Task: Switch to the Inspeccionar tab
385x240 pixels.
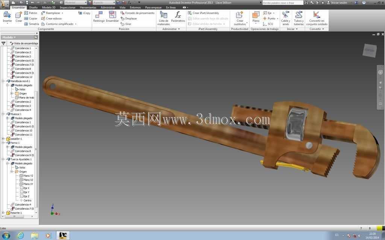Action: click(68, 7)
